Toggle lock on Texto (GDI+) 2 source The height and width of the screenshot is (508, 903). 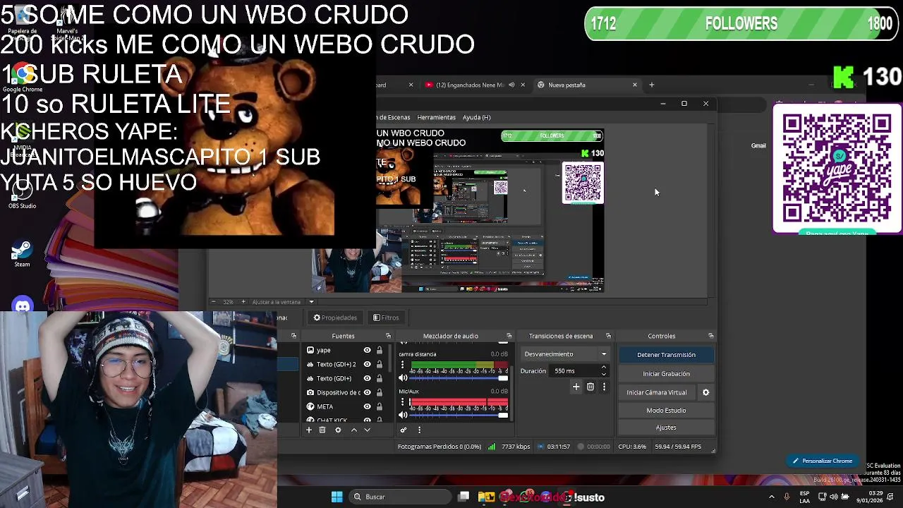380,364
